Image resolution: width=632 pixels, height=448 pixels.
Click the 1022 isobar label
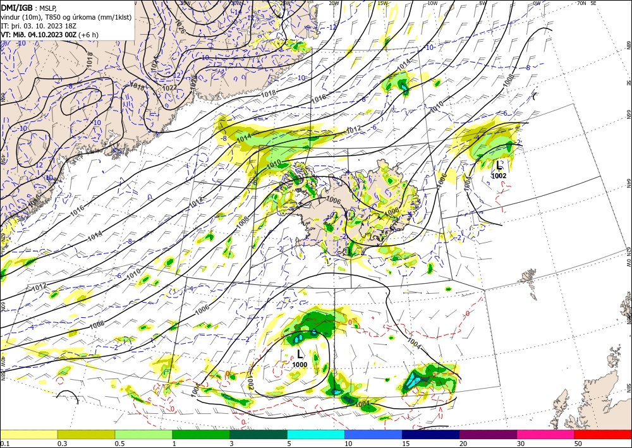pos(169,88)
